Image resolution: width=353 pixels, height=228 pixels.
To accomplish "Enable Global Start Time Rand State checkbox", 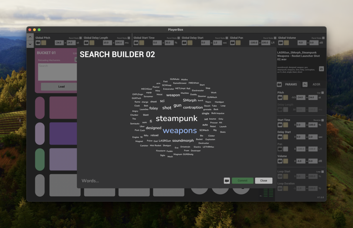I will (x=178, y=38).
